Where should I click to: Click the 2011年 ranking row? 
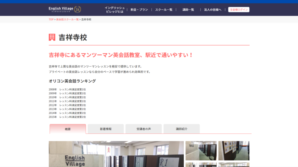(x=67, y=101)
